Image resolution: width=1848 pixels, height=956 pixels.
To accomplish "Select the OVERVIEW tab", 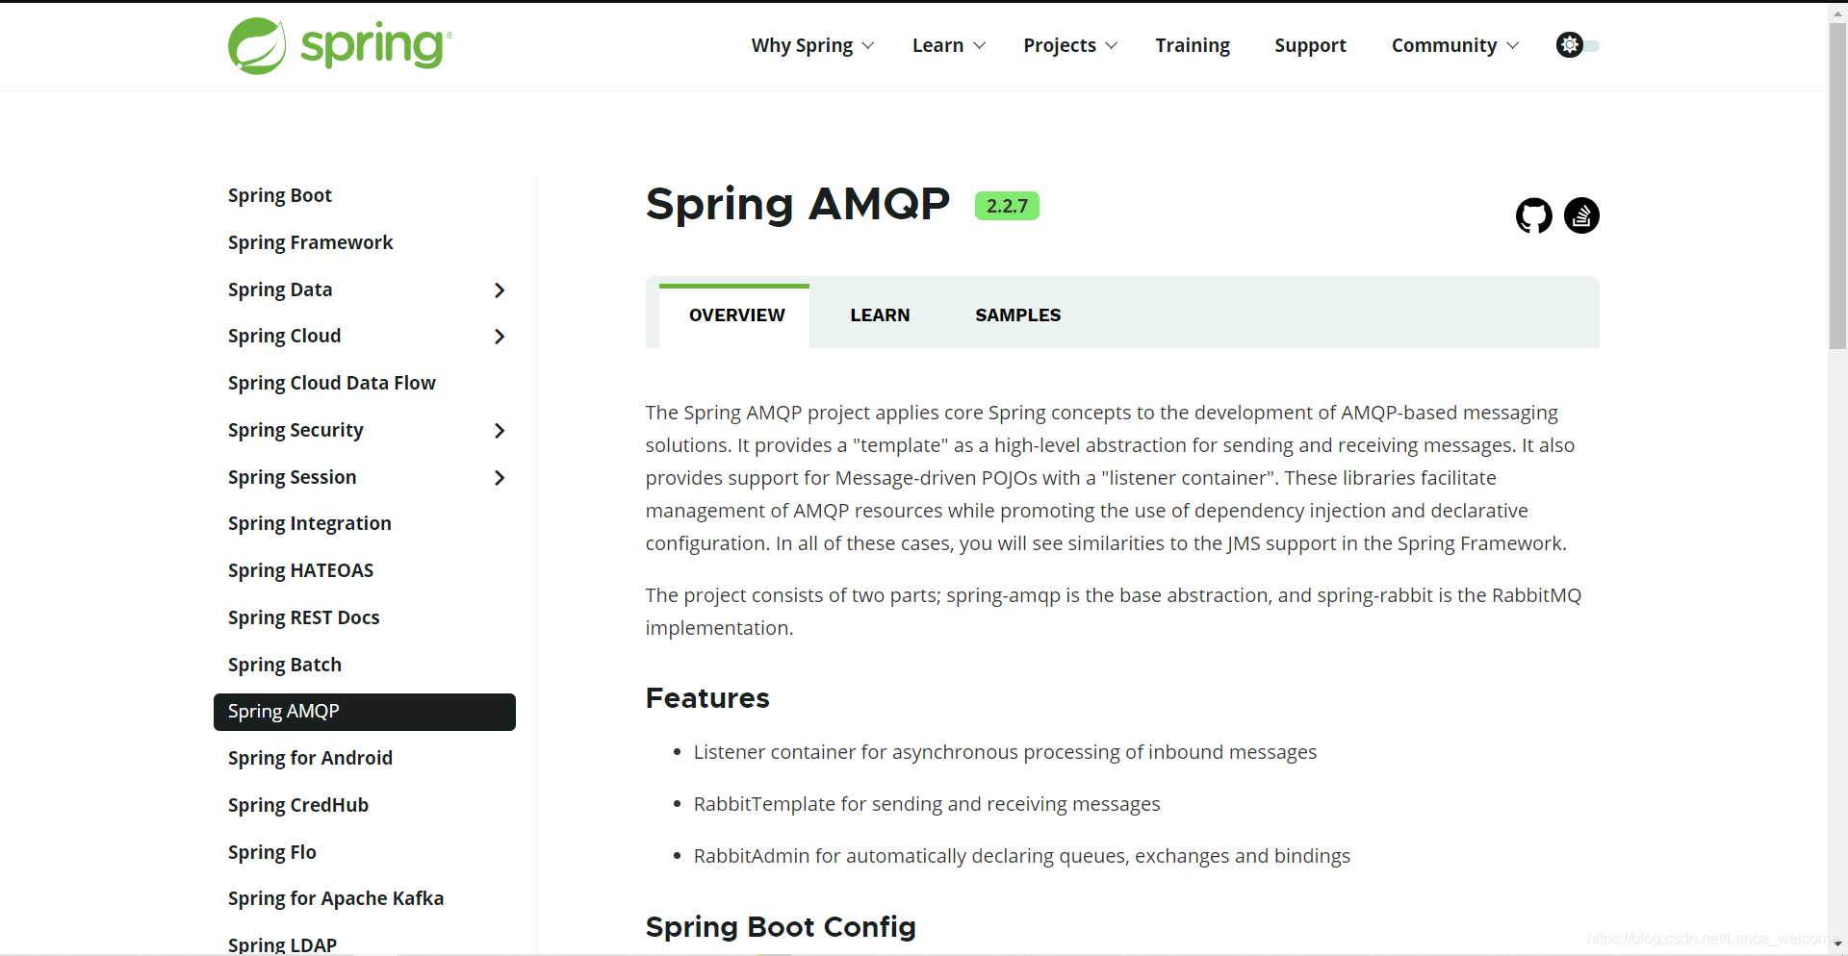I will point(736,315).
